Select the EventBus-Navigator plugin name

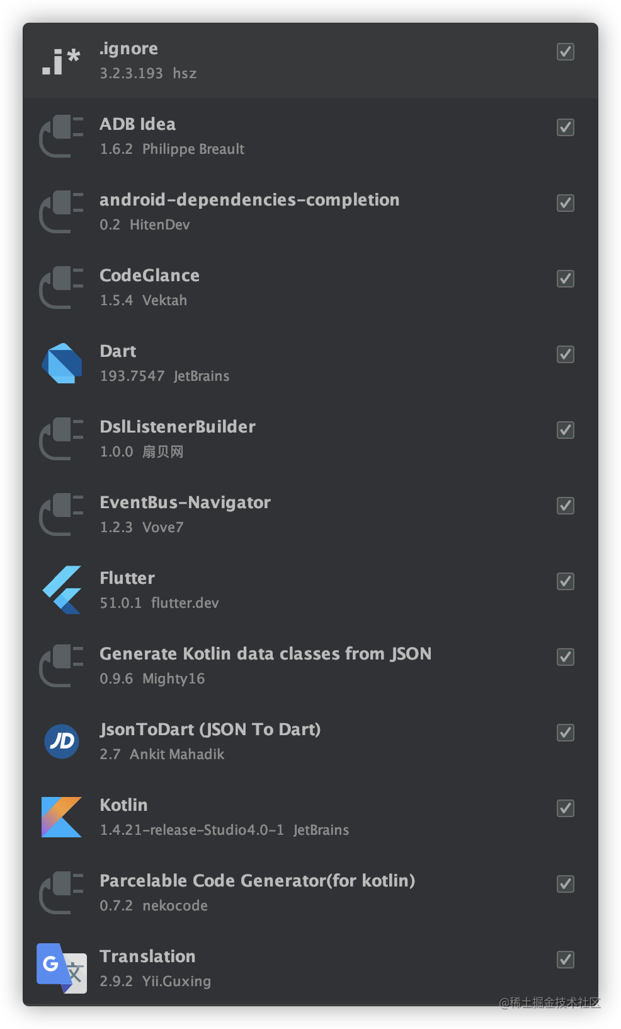click(185, 503)
